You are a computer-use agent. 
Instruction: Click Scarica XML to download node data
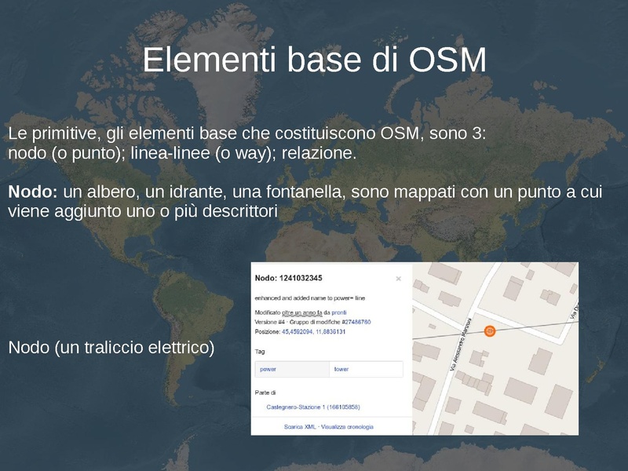301,427
